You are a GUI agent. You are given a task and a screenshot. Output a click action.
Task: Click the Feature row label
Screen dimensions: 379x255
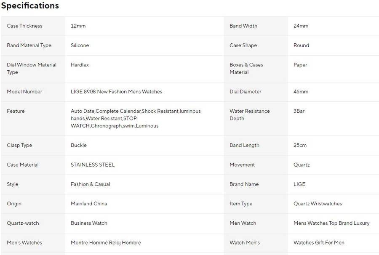[x=16, y=111]
